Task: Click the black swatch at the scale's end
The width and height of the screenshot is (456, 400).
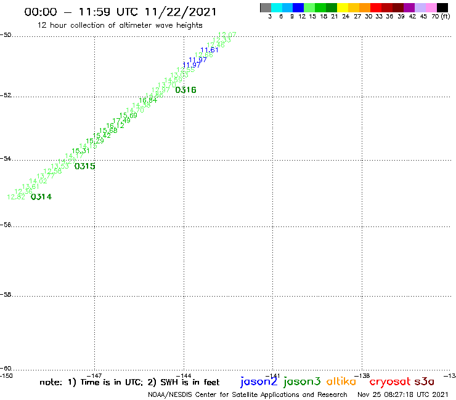Action: (442, 7)
